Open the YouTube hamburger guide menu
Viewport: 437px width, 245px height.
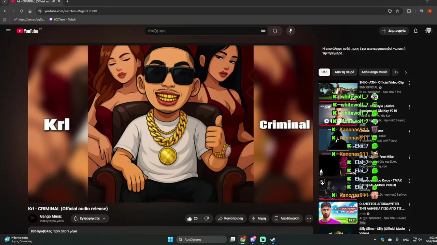coord(8,31)
